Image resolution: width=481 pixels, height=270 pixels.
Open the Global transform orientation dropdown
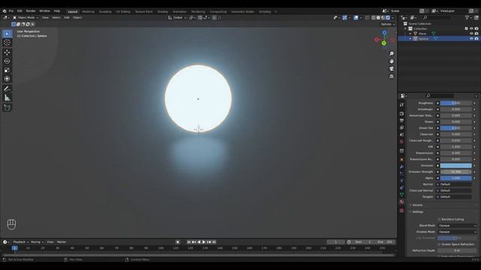click(177, 18)
